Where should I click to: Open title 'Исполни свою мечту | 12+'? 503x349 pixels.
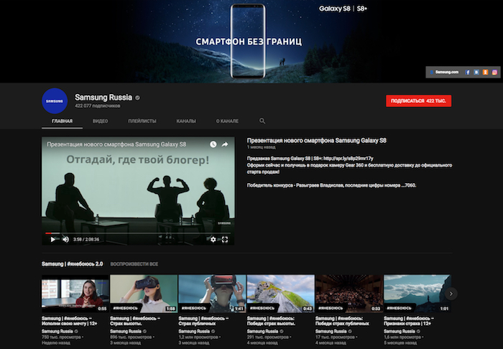(70, 321)
